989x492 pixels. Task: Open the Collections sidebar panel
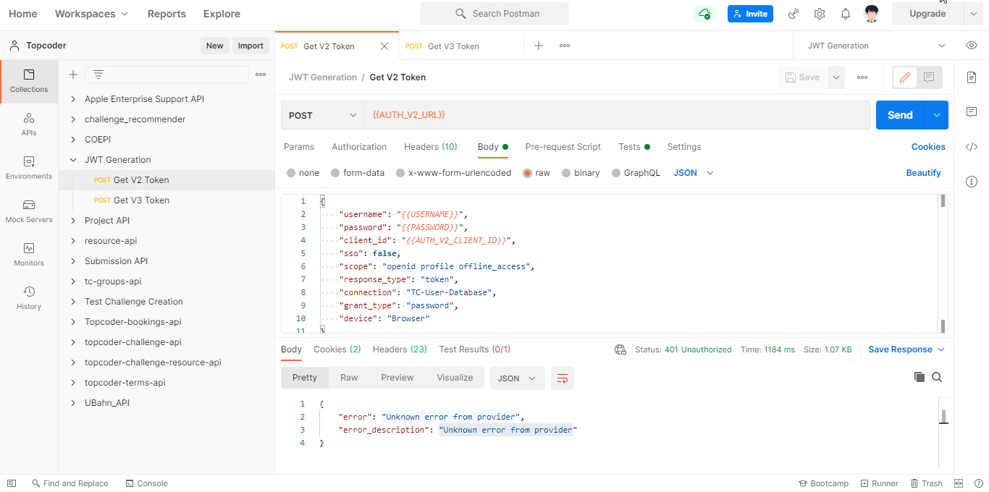click(29, 82)
